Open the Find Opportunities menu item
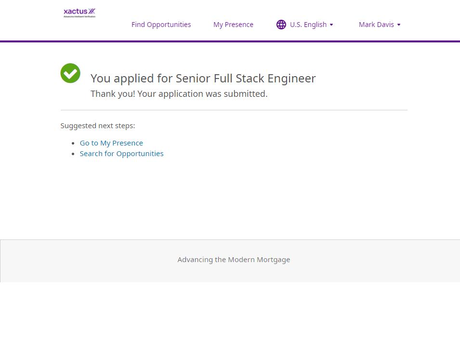460x357 pixels. 161,25
